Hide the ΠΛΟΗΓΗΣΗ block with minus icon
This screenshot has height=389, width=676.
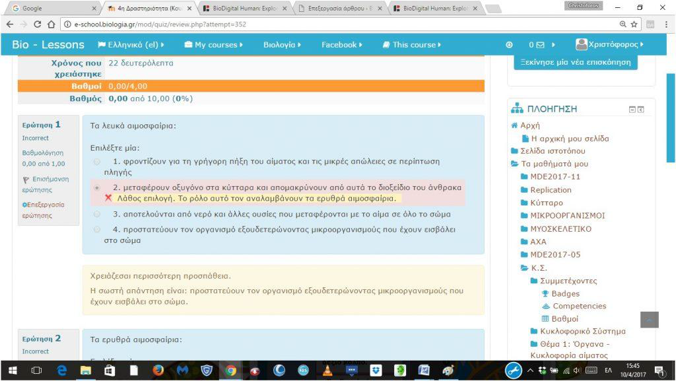pyautogui.click(x=632, y=110)
